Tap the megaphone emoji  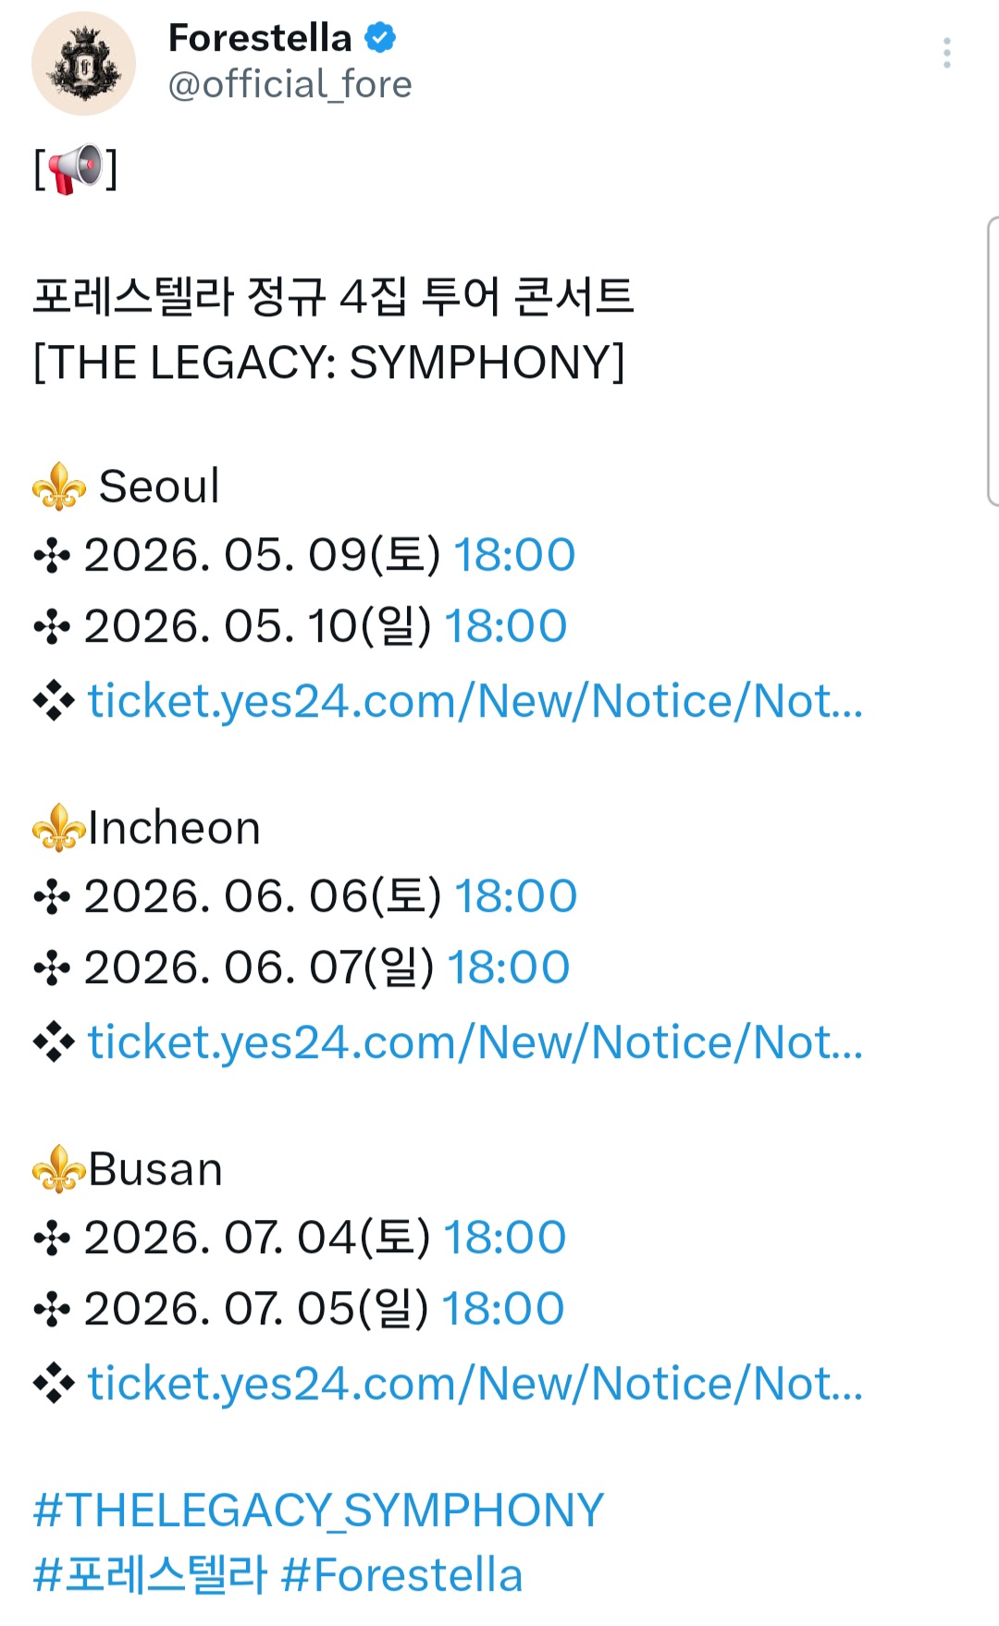tap(75, 168)
